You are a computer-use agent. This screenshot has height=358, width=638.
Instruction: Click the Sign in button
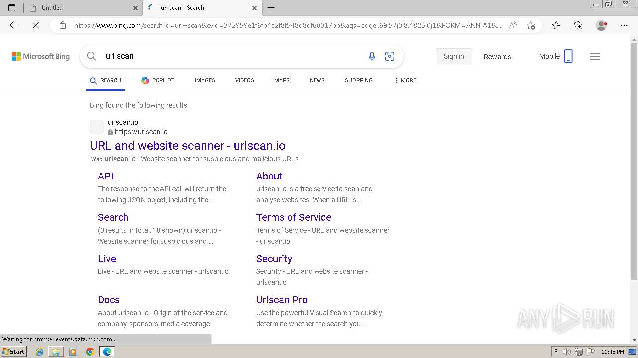(454, 56)
